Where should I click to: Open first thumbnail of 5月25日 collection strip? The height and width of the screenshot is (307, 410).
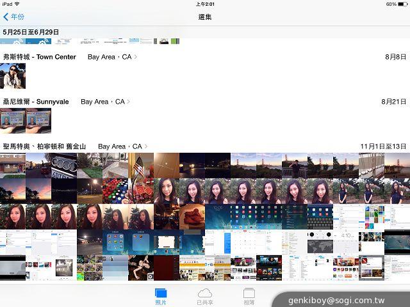pos(13,41)
